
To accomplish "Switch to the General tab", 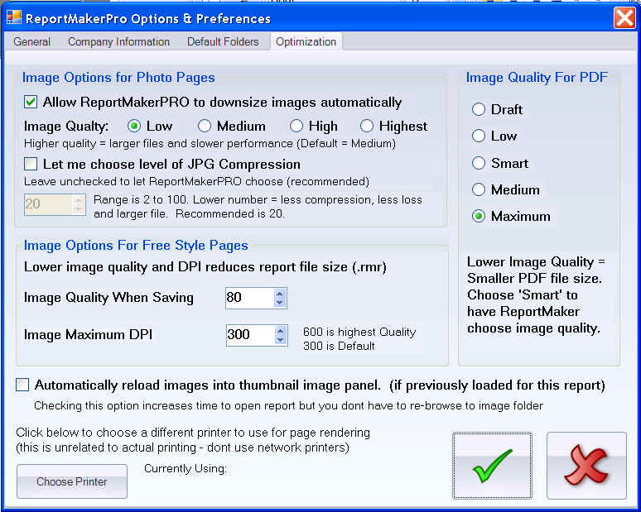I will [31, 41].
